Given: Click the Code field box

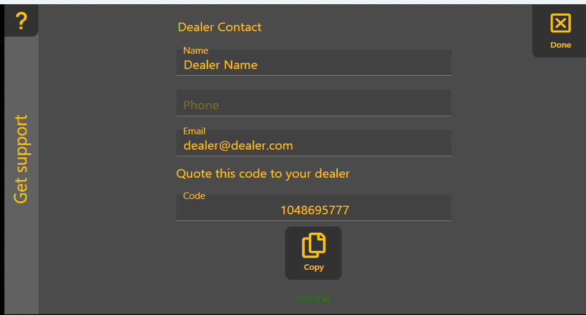Looking at the screenshot, I should pos(314,208).
